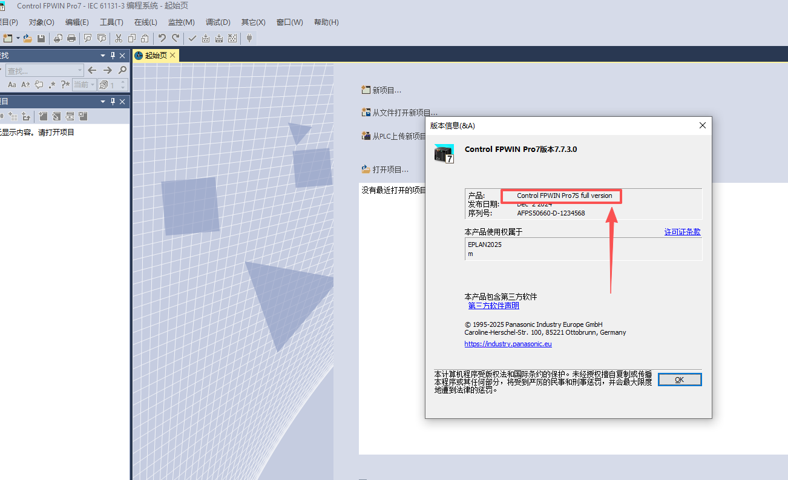The width and height of the screenshot is (788, 480).
Task: Open the 帮助(H) menu
Action: (326, 22)
